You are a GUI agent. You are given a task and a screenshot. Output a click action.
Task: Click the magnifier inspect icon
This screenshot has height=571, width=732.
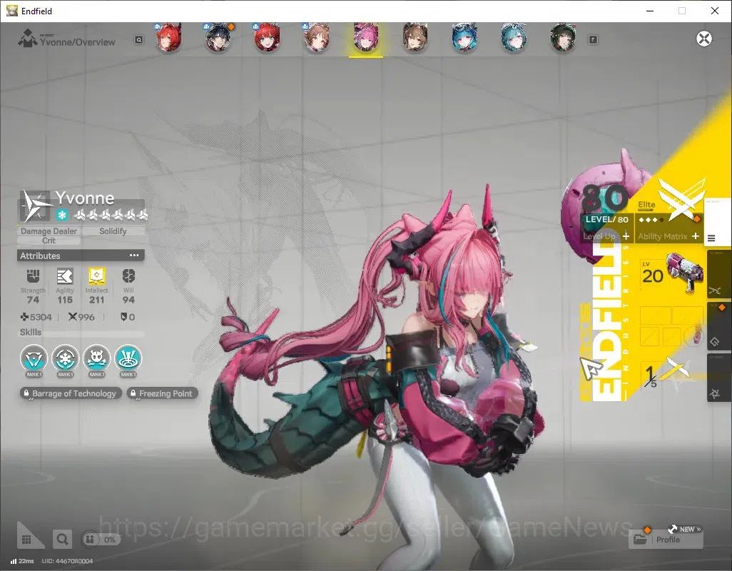pos(62,540)
